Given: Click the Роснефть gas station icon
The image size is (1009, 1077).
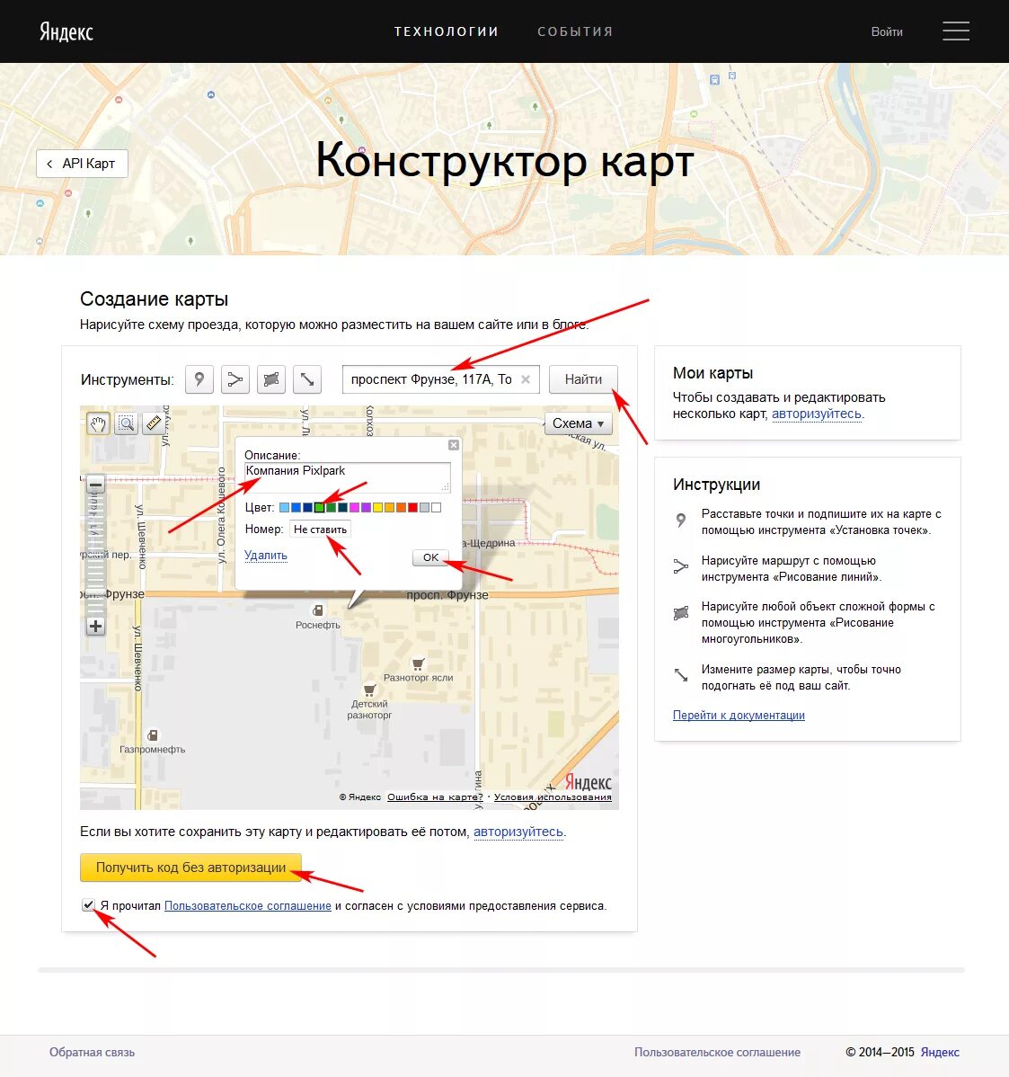Looking at the screenshot, I should (x=318, y=610).
